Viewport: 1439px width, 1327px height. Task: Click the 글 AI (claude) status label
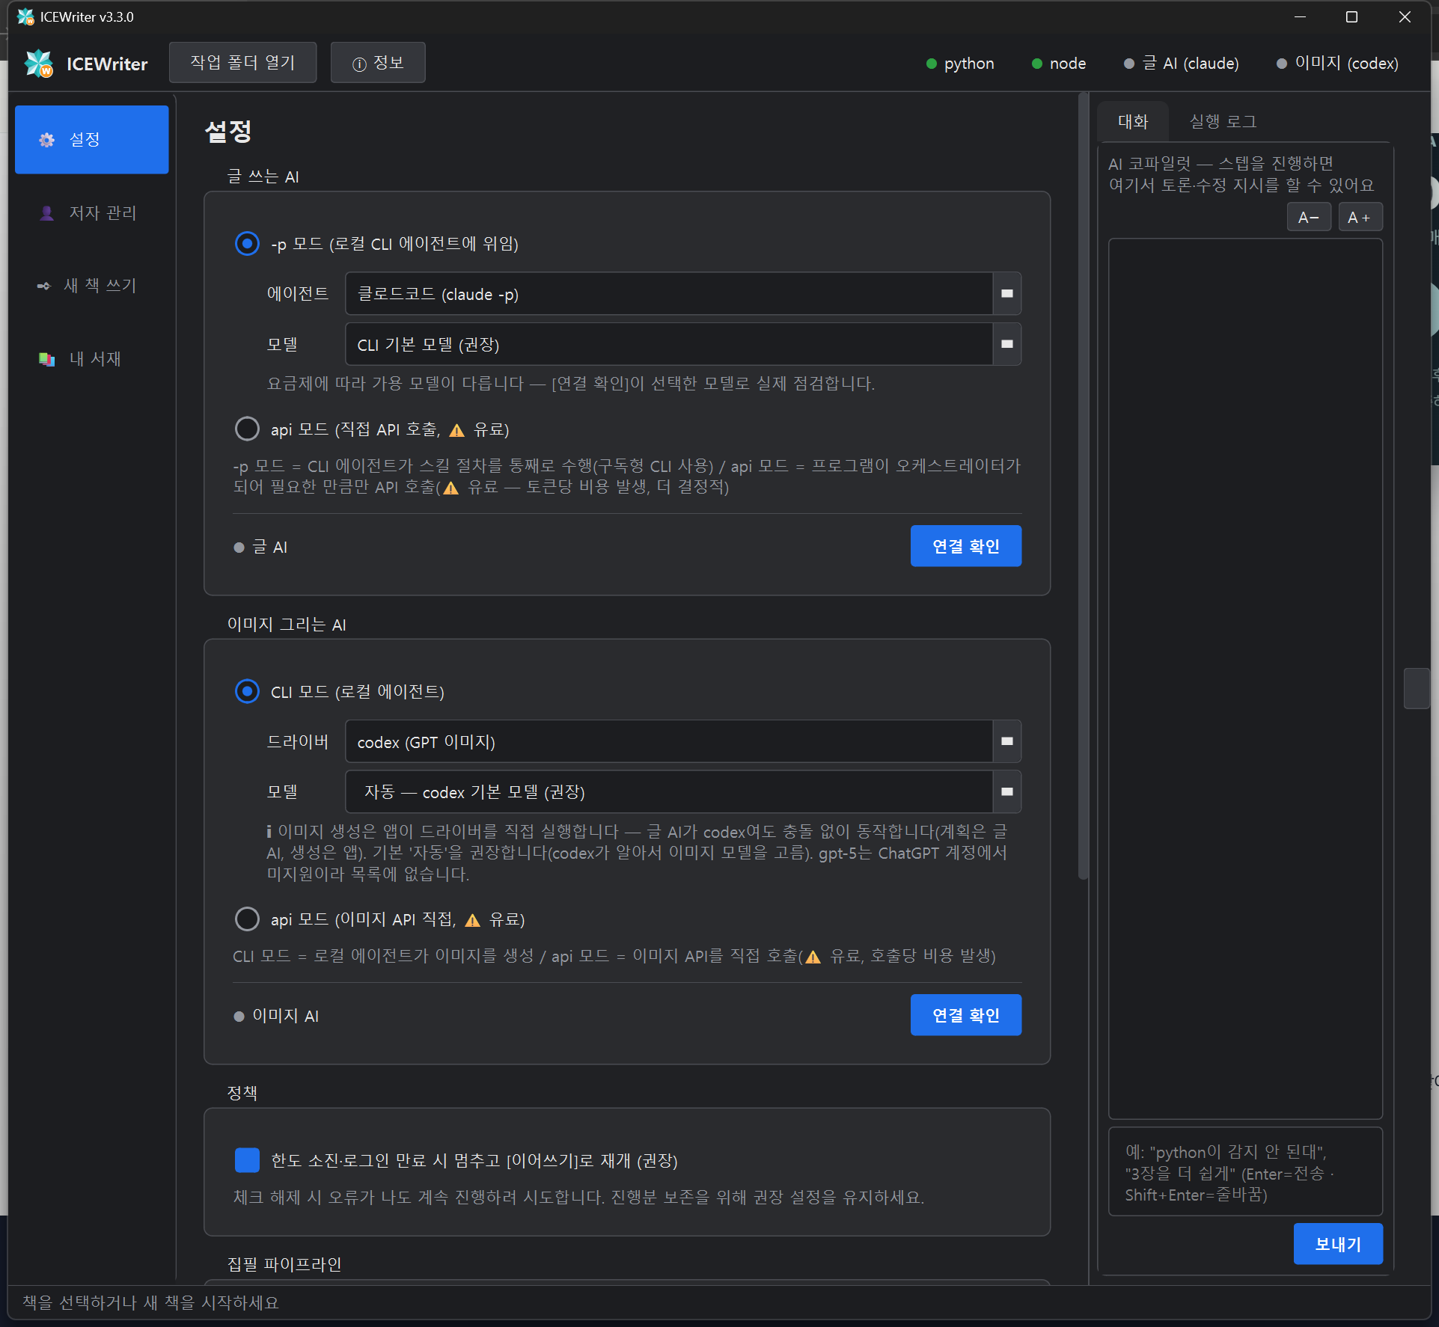[1191, 64]
